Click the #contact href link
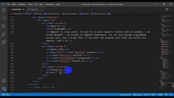The image size is (174, 98). (x=65, y=61)
